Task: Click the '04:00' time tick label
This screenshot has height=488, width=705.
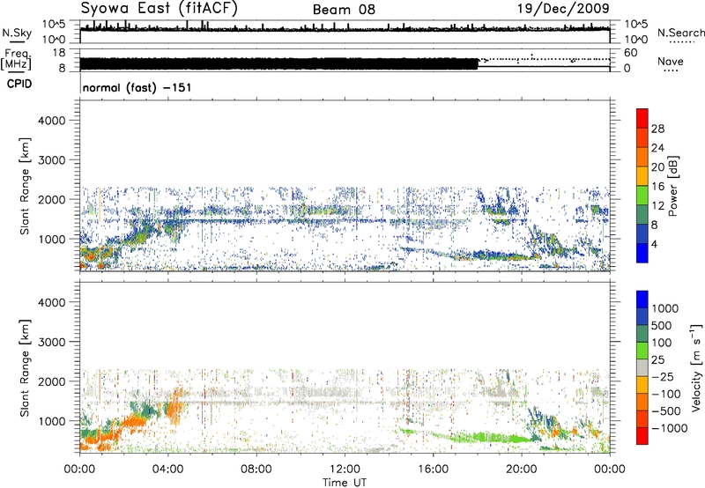Action: pyautogui.click(x=167, y=470)
